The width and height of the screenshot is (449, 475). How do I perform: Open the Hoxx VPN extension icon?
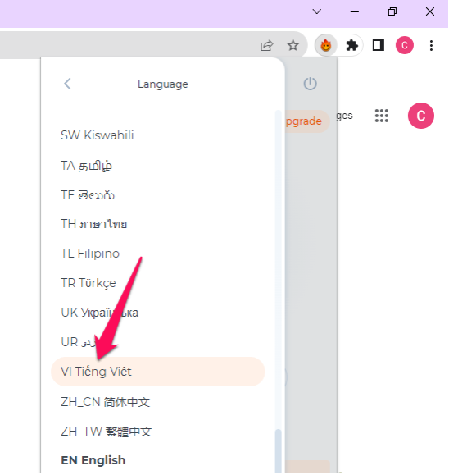coord(326,46)
